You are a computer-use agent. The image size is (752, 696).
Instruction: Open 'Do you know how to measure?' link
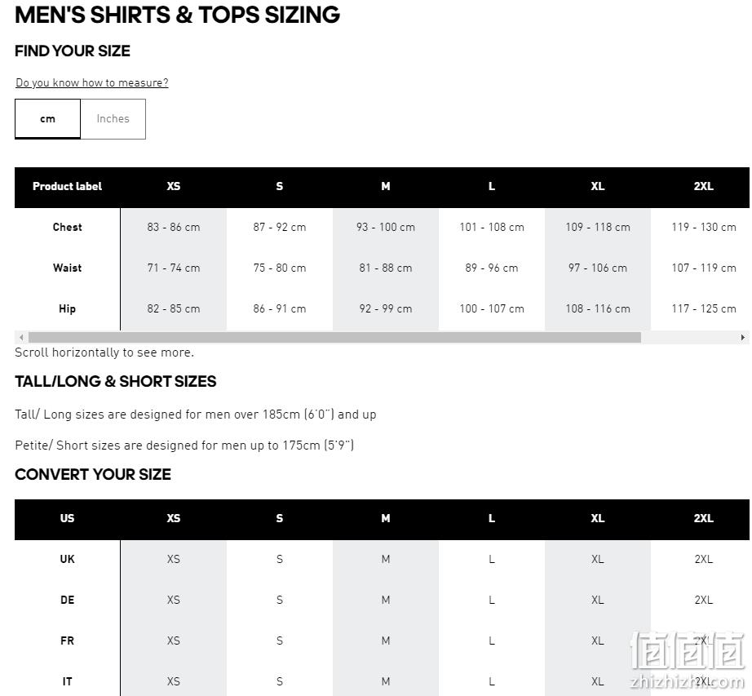tap(92, 82)
